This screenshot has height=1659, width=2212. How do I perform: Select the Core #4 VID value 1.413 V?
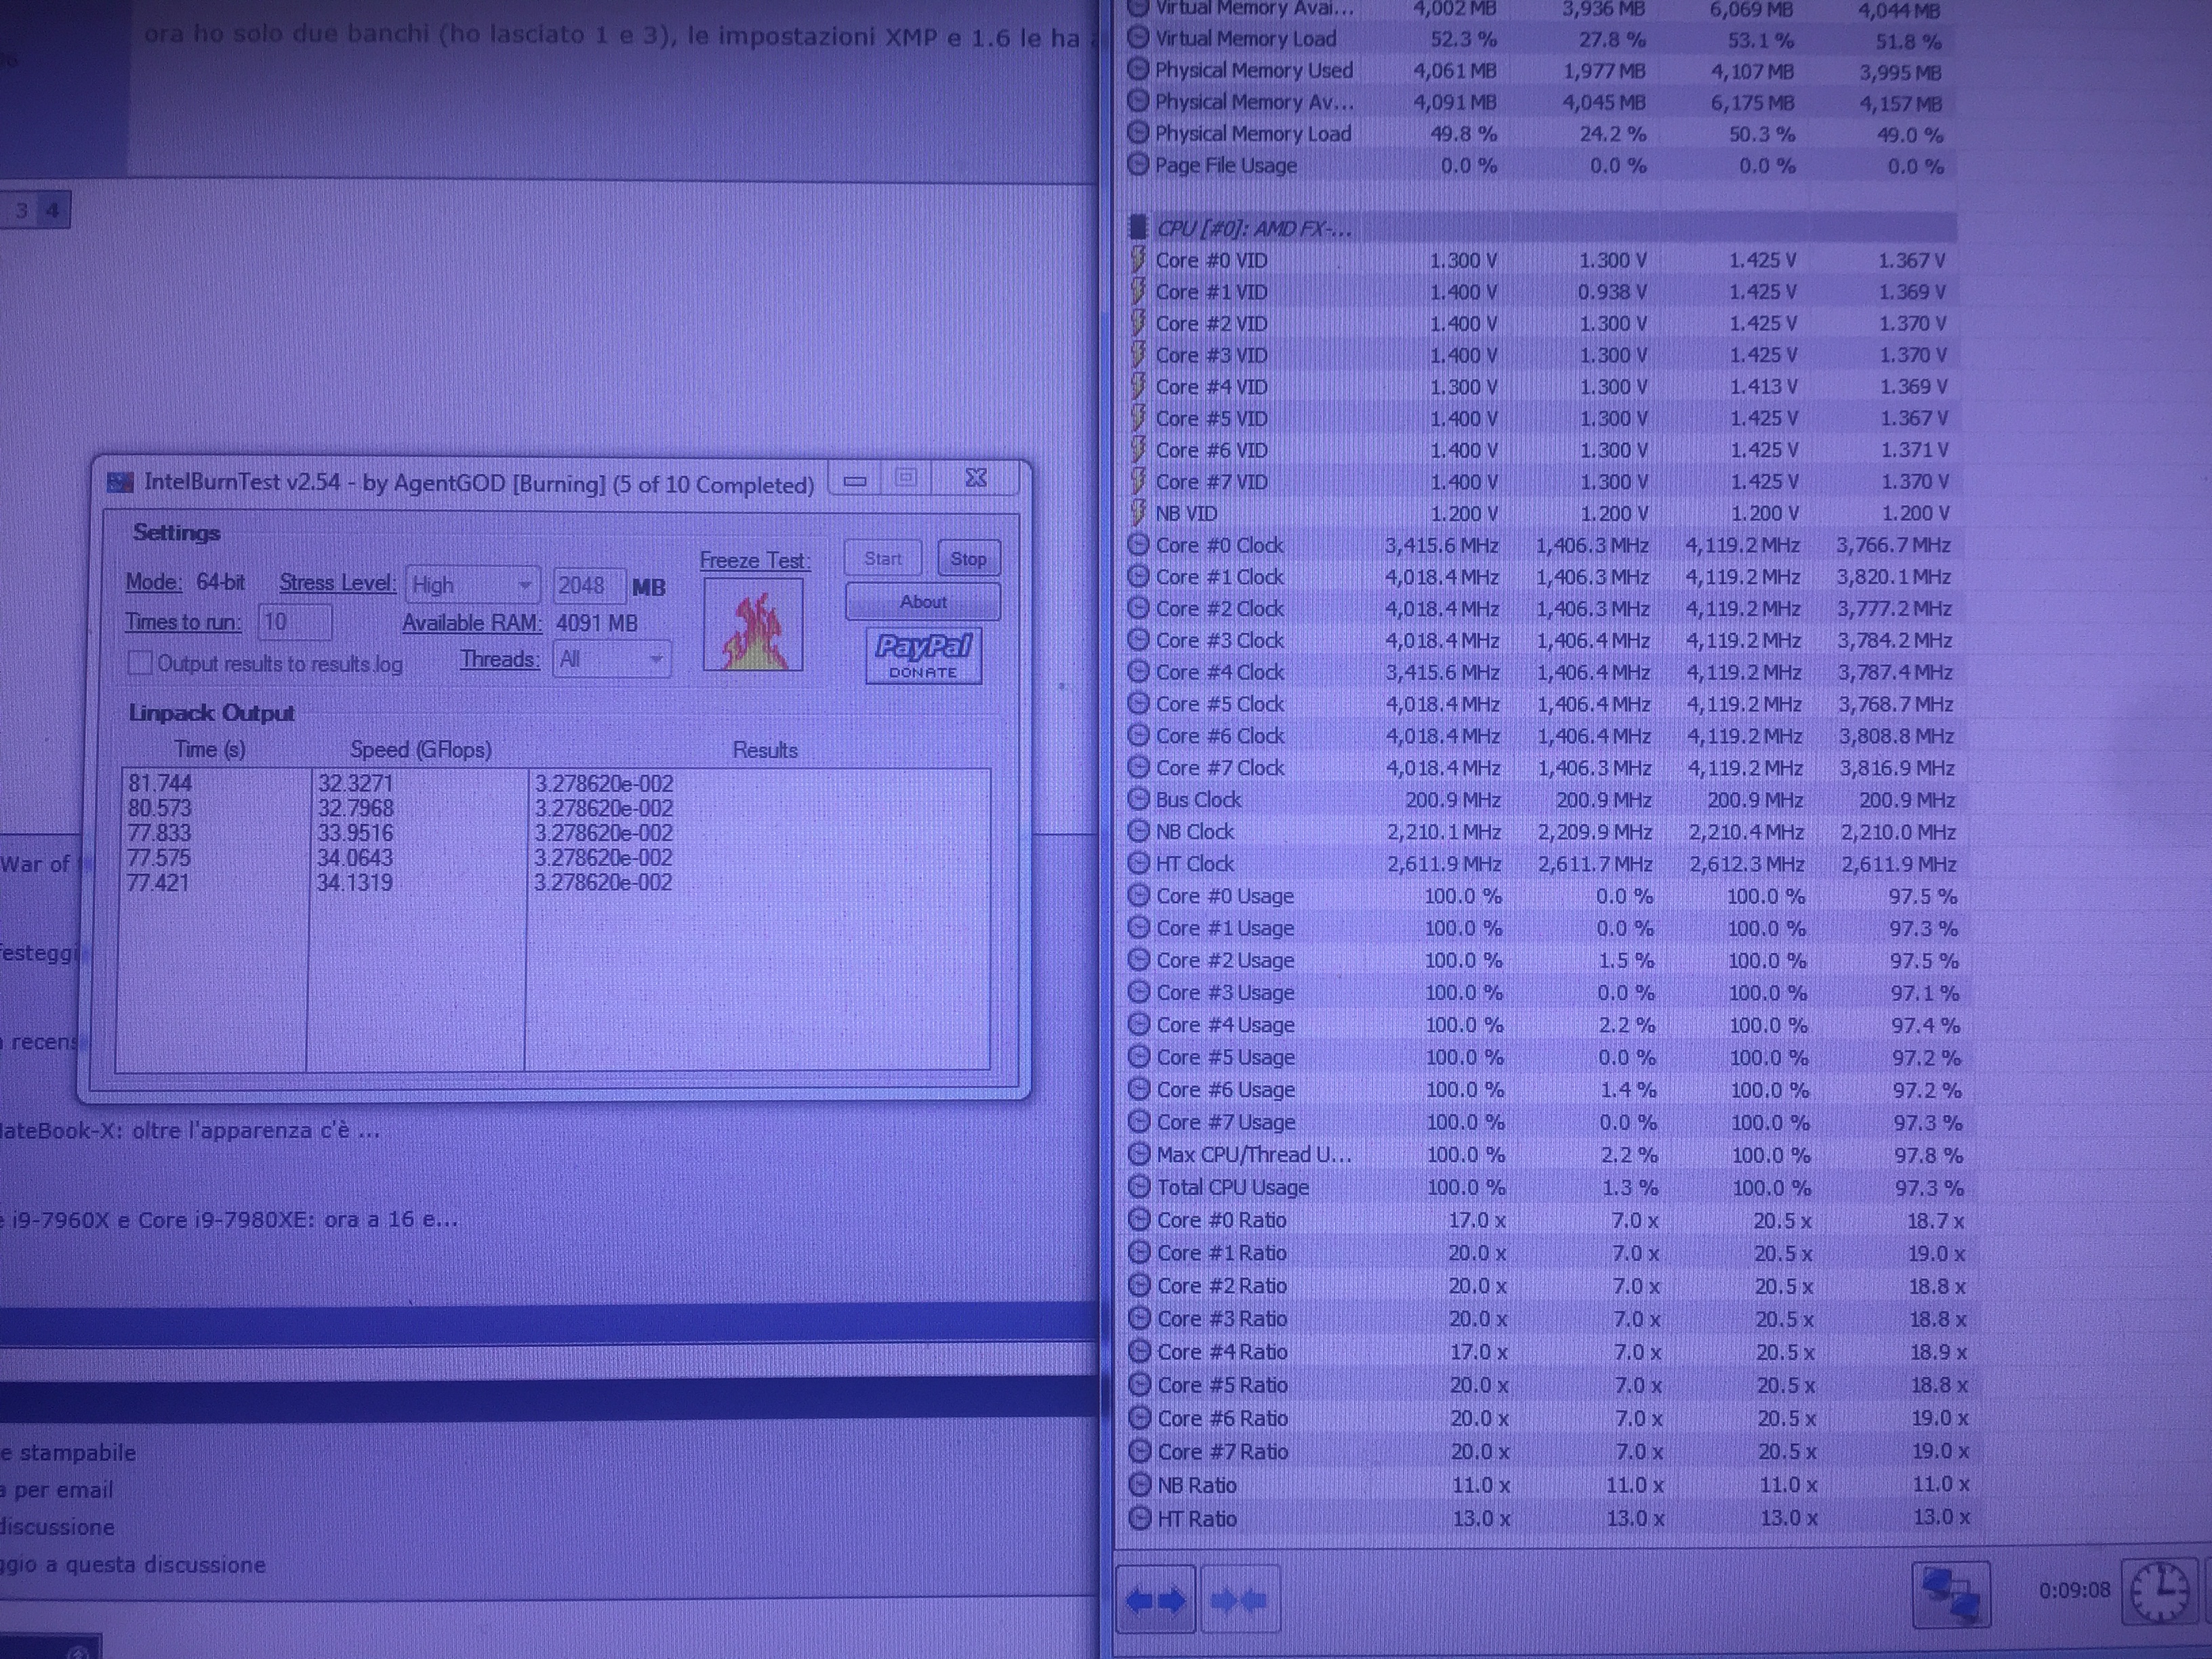[x=1763, y=387]
